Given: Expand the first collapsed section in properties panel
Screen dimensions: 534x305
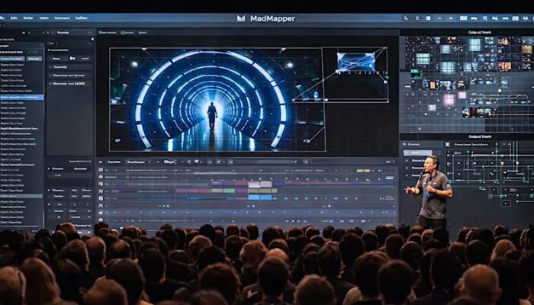Looking at the screenshot, I should [x=50, y=66].
